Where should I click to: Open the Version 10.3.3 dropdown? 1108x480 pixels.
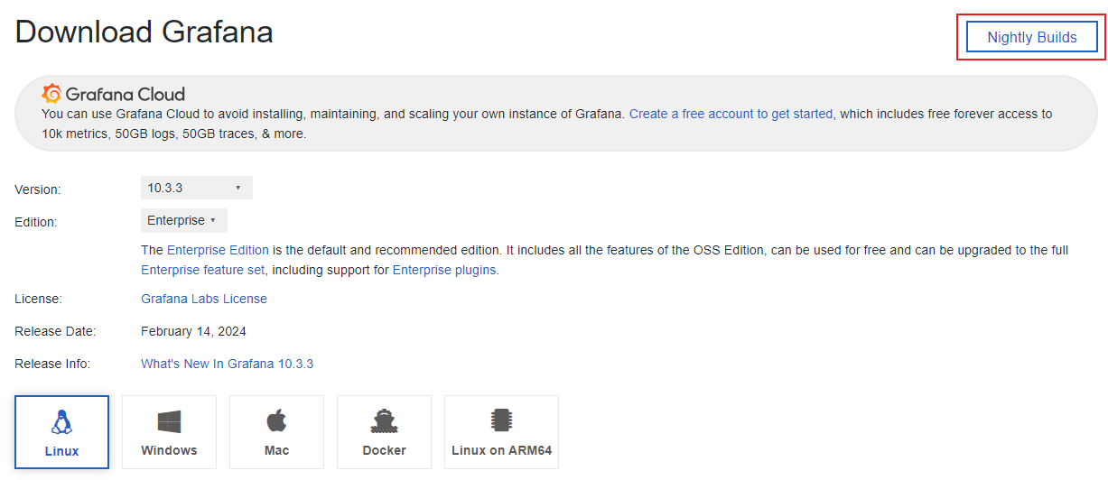point(197,188)
